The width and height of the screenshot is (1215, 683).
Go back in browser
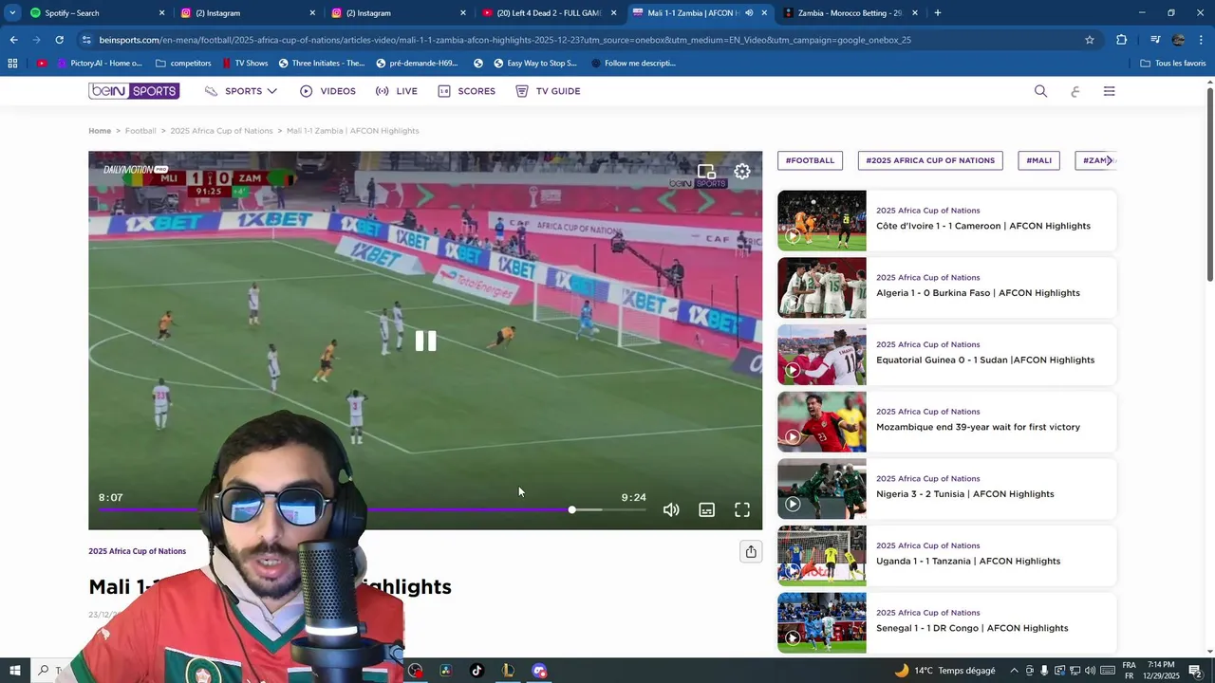click(x=13, y=40)
